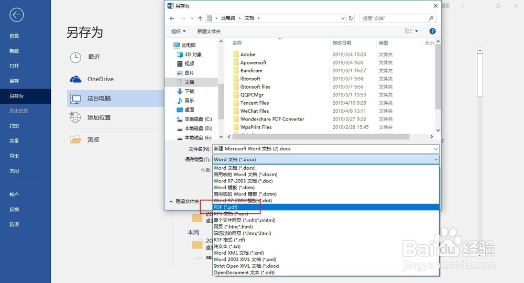Choose OpenDocument 文本 (*.odt) type
The width and height of the screenshot is (524, 283).
point(326,273)
